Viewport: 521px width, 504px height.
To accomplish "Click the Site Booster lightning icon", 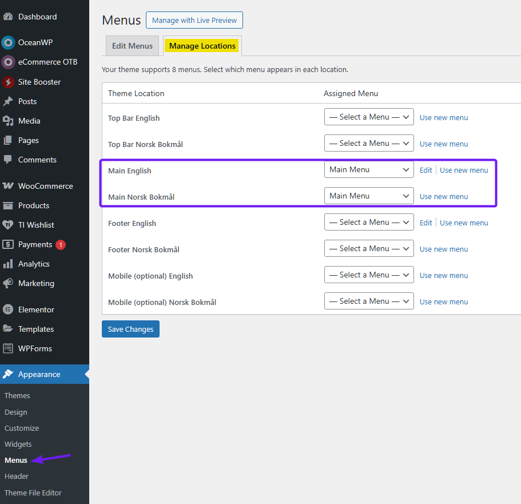I will coord(8,82).
